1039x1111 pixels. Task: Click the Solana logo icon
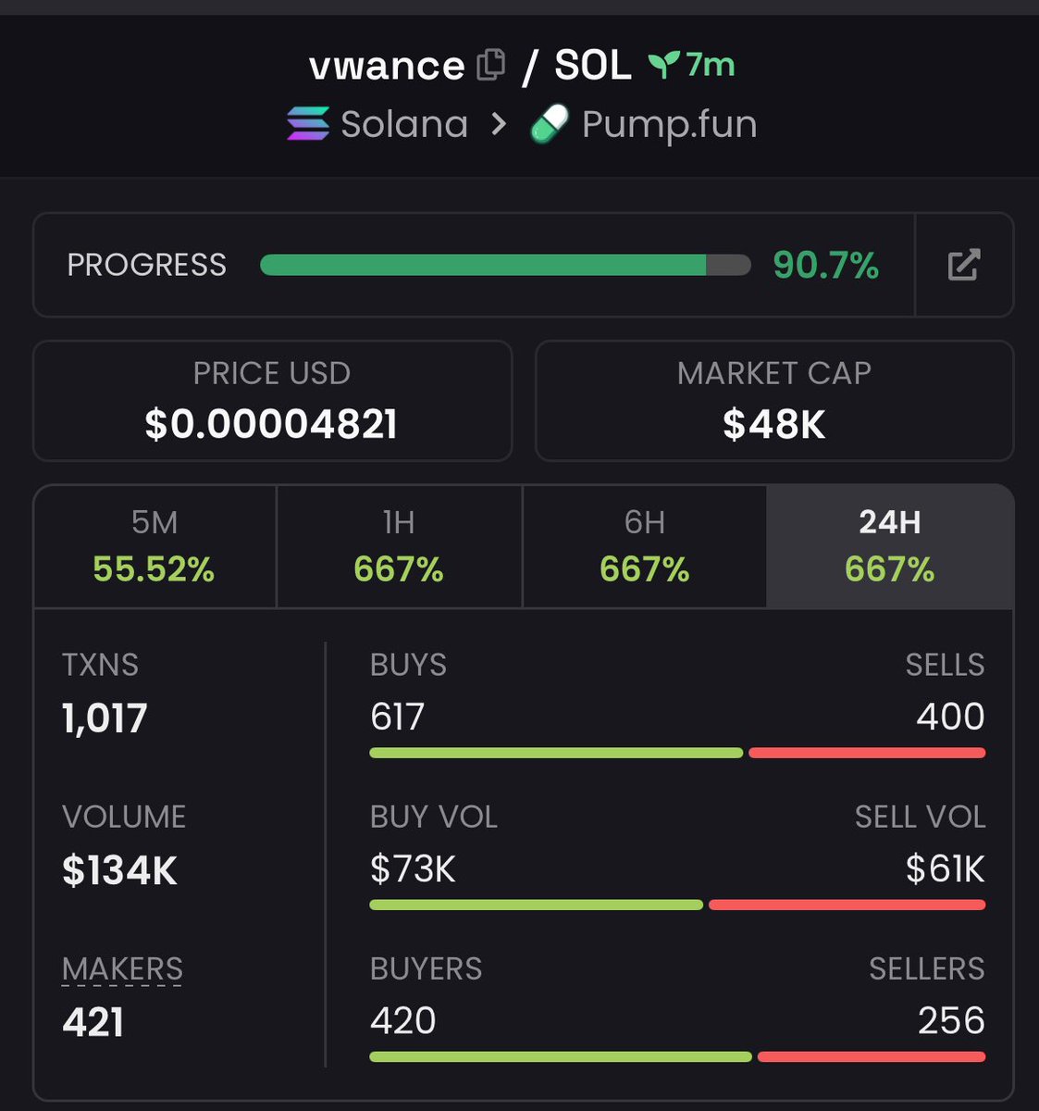click(307, 124)
